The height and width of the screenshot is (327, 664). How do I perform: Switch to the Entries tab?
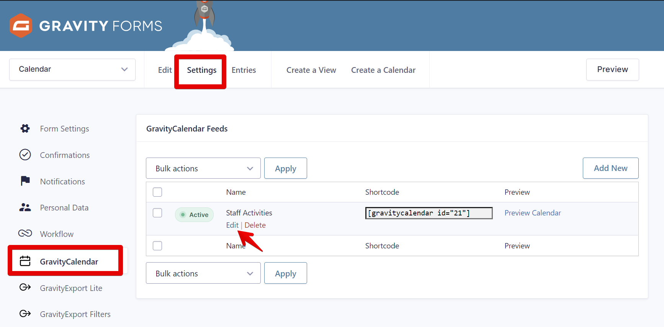point(244,70)
